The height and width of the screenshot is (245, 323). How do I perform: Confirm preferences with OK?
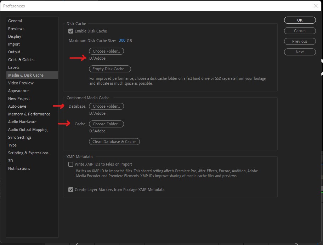tap(300, 20)
